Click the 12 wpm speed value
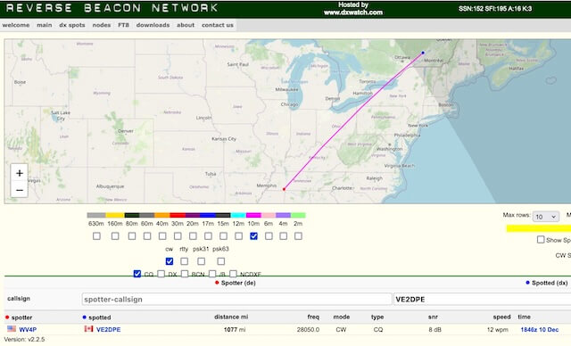 pos(498,329)
